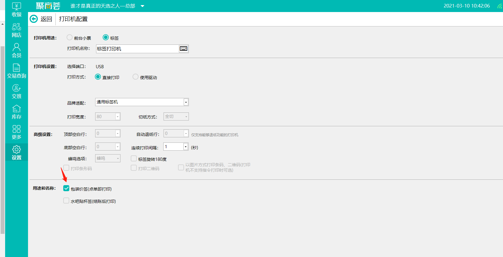Open the 自动退纸行 dropdown
This screenshot has height=257, width=503.
(186, 133)
